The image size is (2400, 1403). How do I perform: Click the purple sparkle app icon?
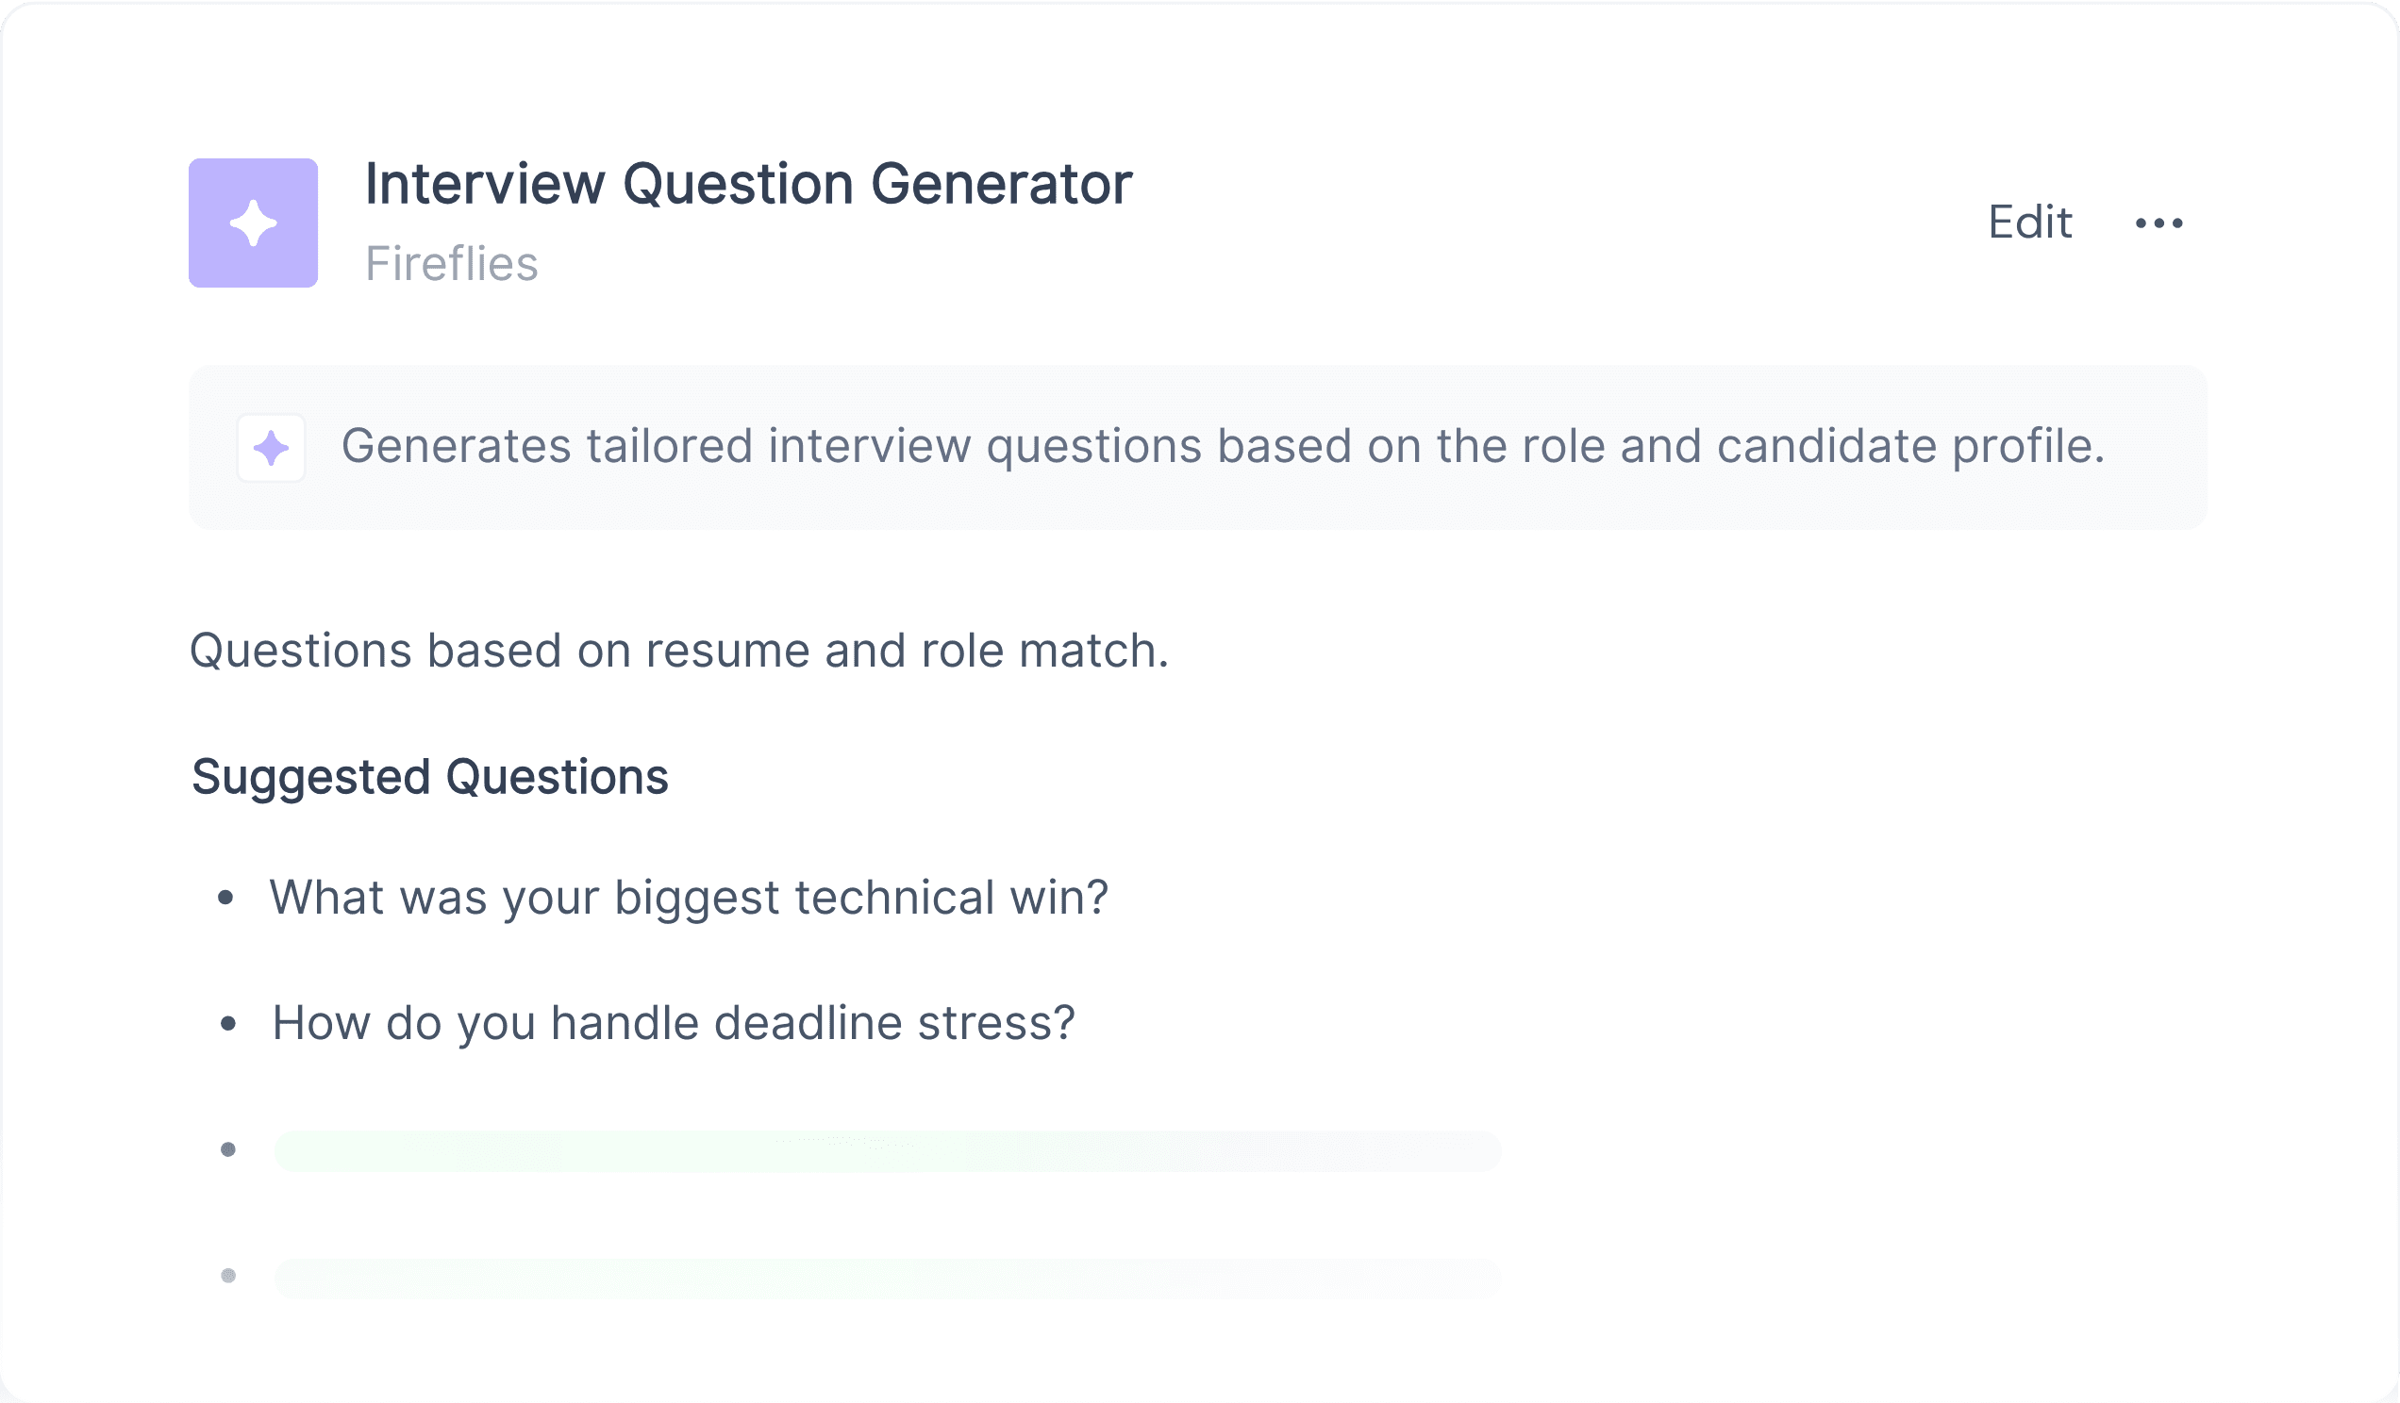(x=254, y=223)
